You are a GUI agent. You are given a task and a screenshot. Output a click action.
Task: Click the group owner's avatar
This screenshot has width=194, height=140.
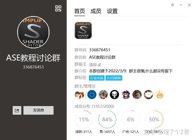click(79, 95)
